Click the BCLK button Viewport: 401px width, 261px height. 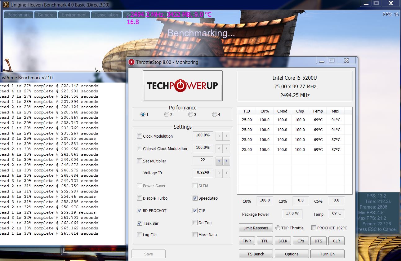tap(283, 241)
